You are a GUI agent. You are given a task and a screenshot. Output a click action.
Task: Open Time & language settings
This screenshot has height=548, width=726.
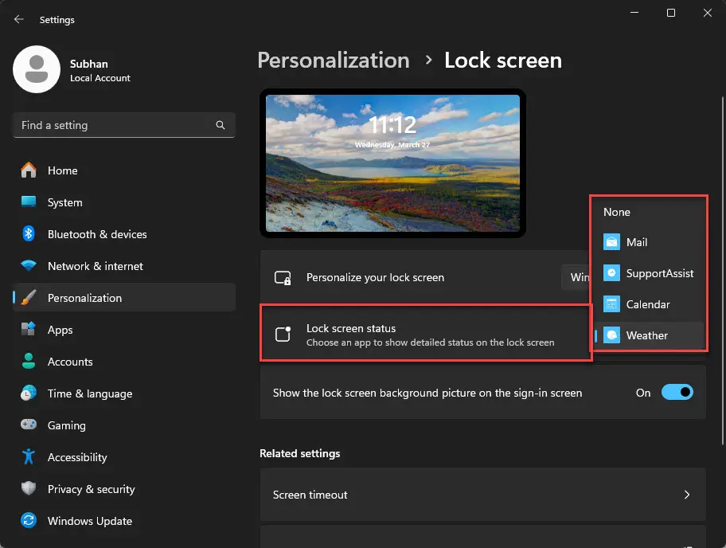point(124,393)
